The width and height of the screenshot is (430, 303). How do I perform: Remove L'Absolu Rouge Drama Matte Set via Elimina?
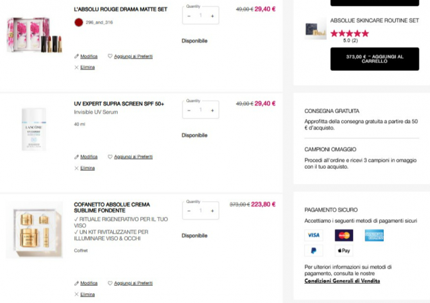(x=87, y=67)
